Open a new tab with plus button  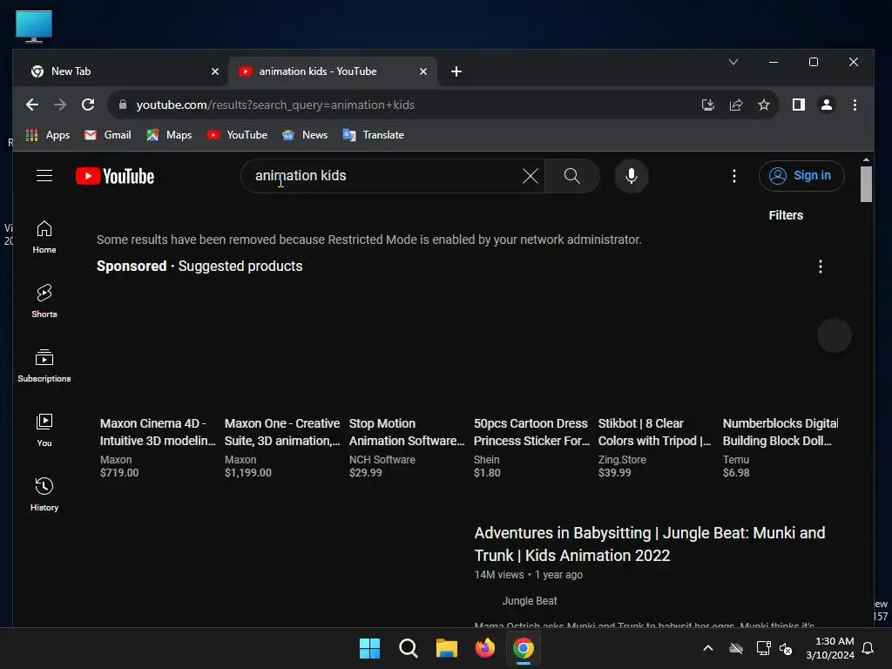456,71
